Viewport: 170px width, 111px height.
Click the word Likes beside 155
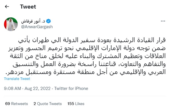click(80, 104)
